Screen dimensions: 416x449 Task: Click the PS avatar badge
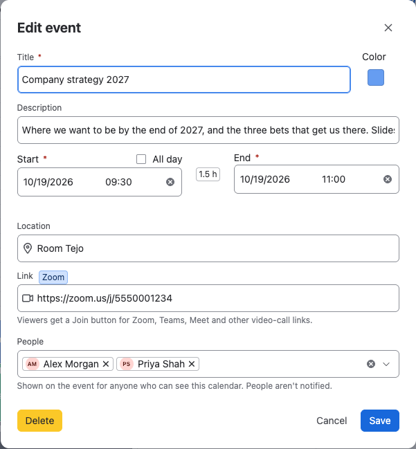(x=127, y=364)
